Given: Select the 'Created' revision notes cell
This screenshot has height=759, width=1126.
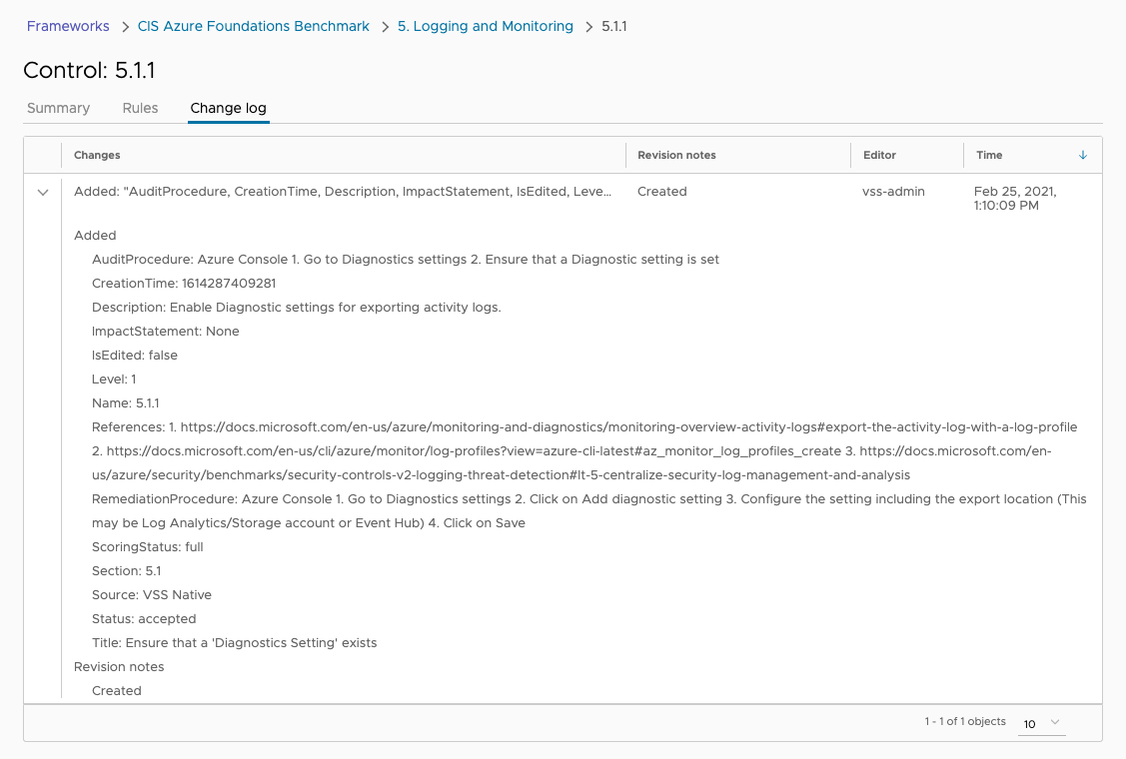Looking at the screenshot, I should tap(662, 192).
